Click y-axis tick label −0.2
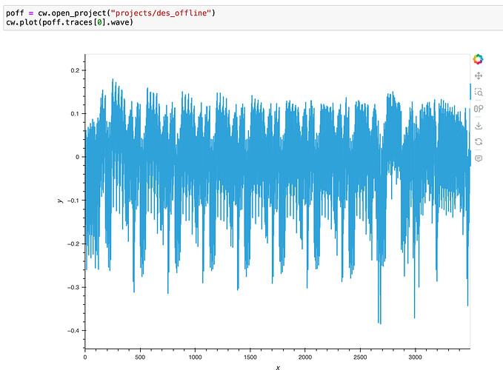 pos(73,243)
